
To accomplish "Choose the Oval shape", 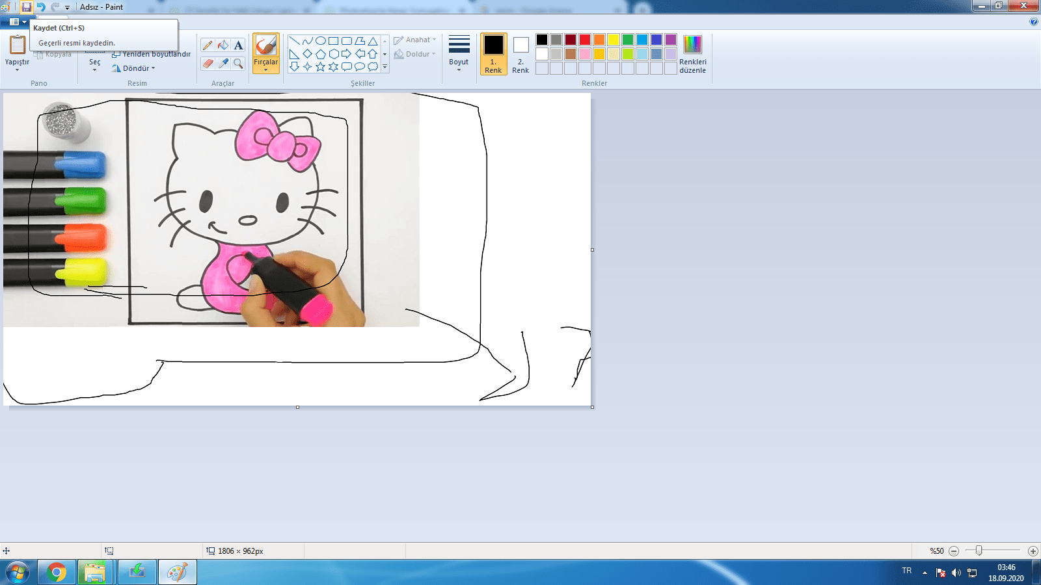I will tap(321, 41).
